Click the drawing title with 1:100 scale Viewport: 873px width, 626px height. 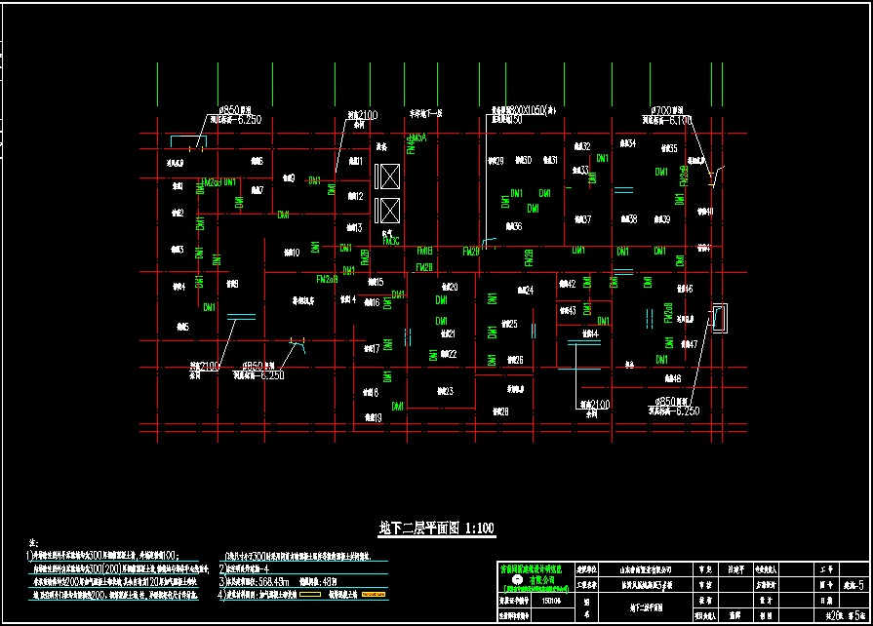[436, 528]
